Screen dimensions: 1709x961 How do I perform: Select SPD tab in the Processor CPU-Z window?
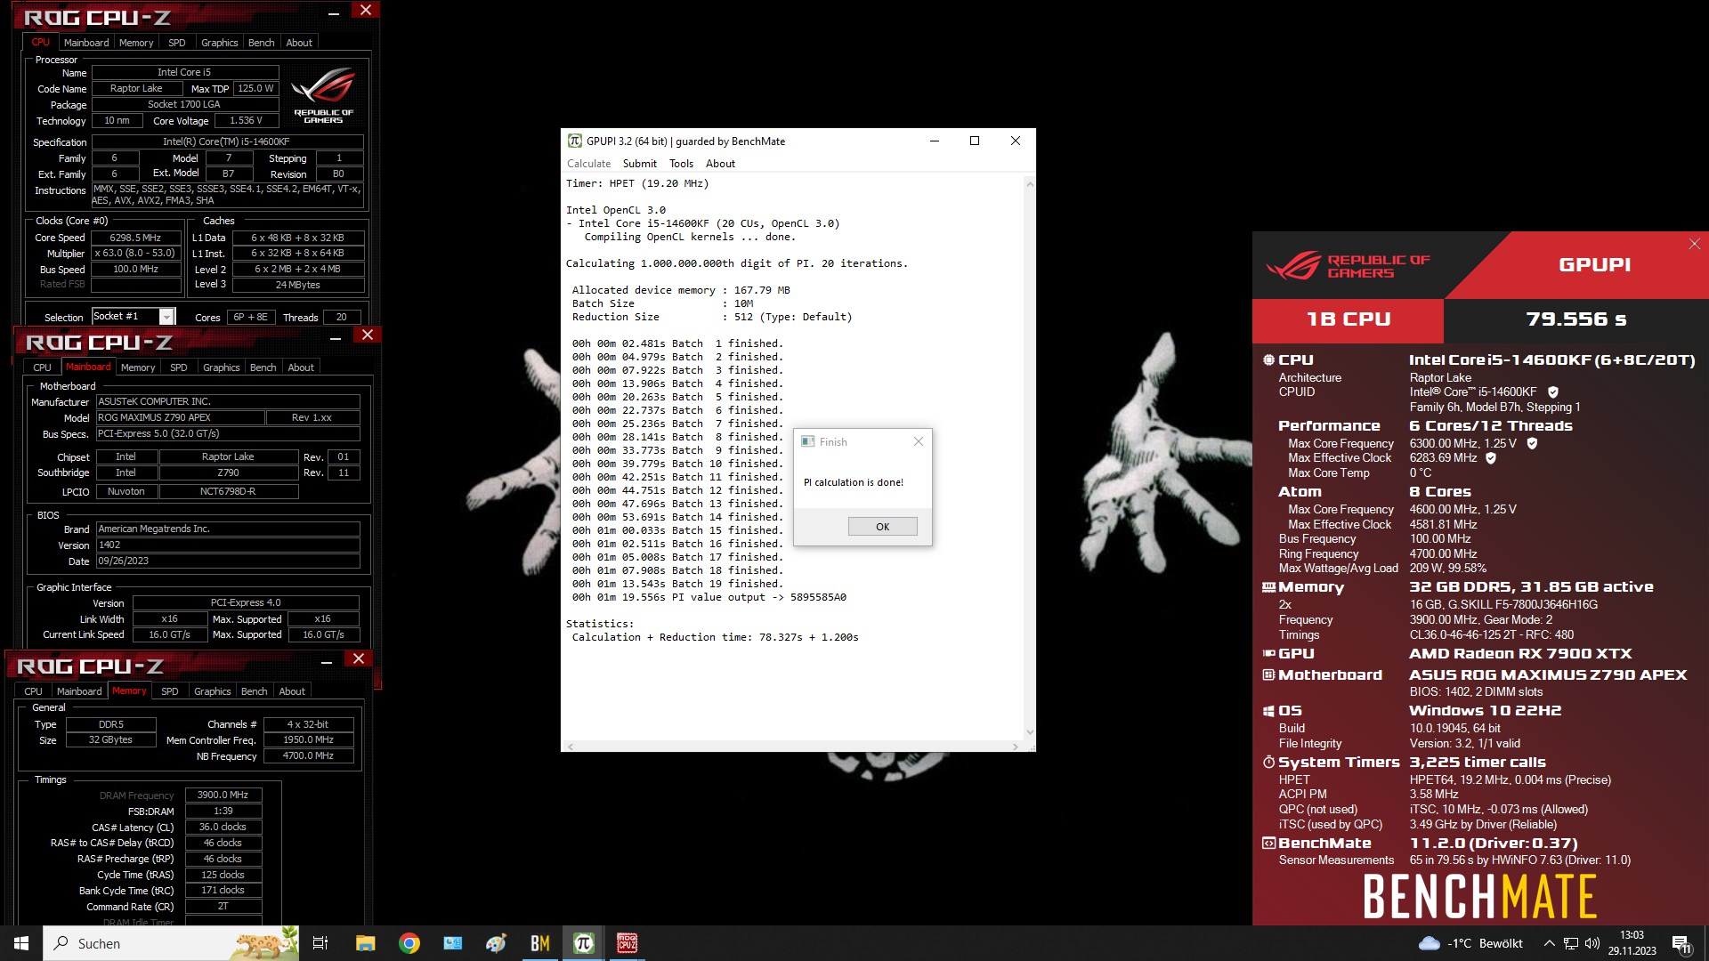(177, 43)
